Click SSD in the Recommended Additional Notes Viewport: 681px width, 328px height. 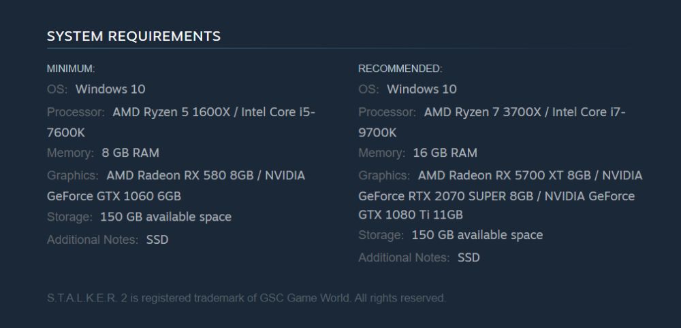[469, 257]
